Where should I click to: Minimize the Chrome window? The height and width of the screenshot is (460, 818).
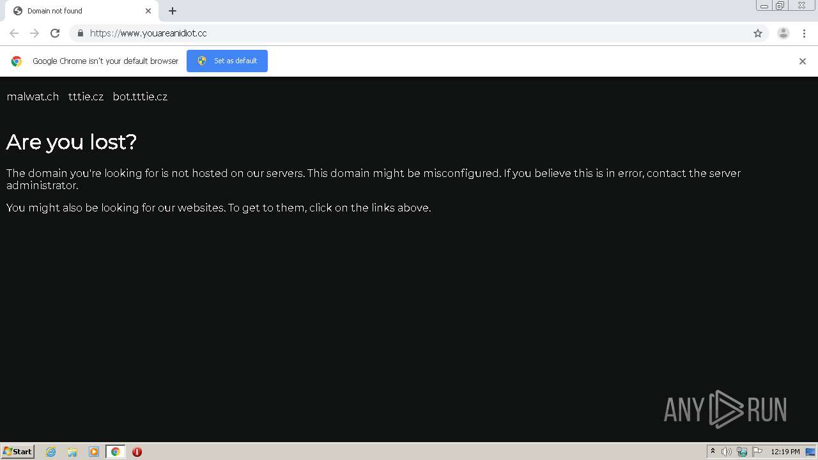764,6
